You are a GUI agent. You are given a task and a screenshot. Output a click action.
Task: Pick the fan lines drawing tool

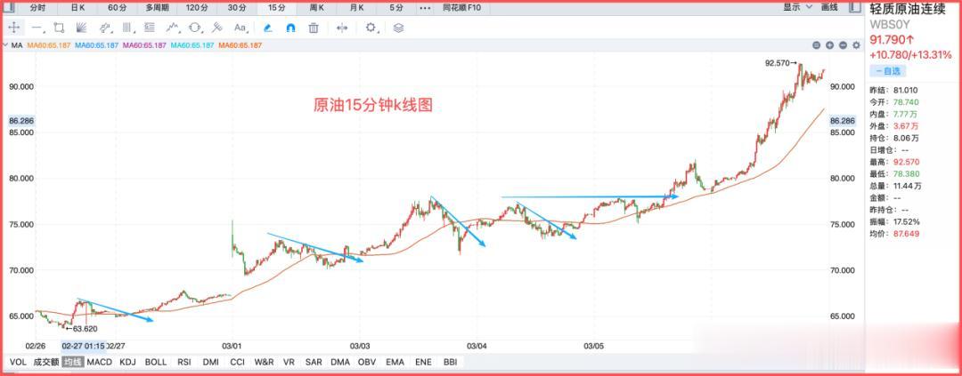point(81,28)
